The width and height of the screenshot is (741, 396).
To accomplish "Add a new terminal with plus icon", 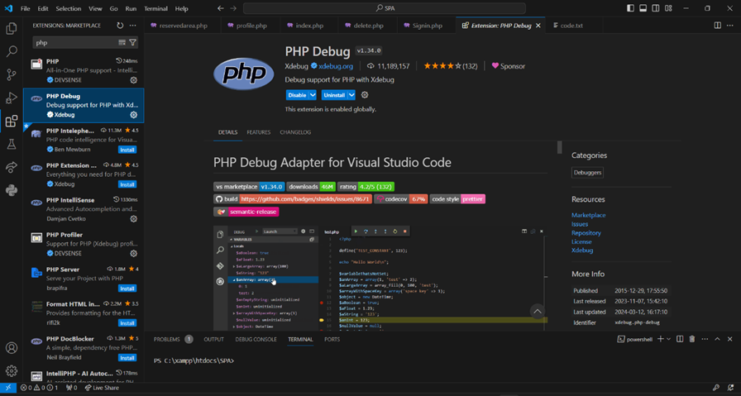I will click(661, 339).
